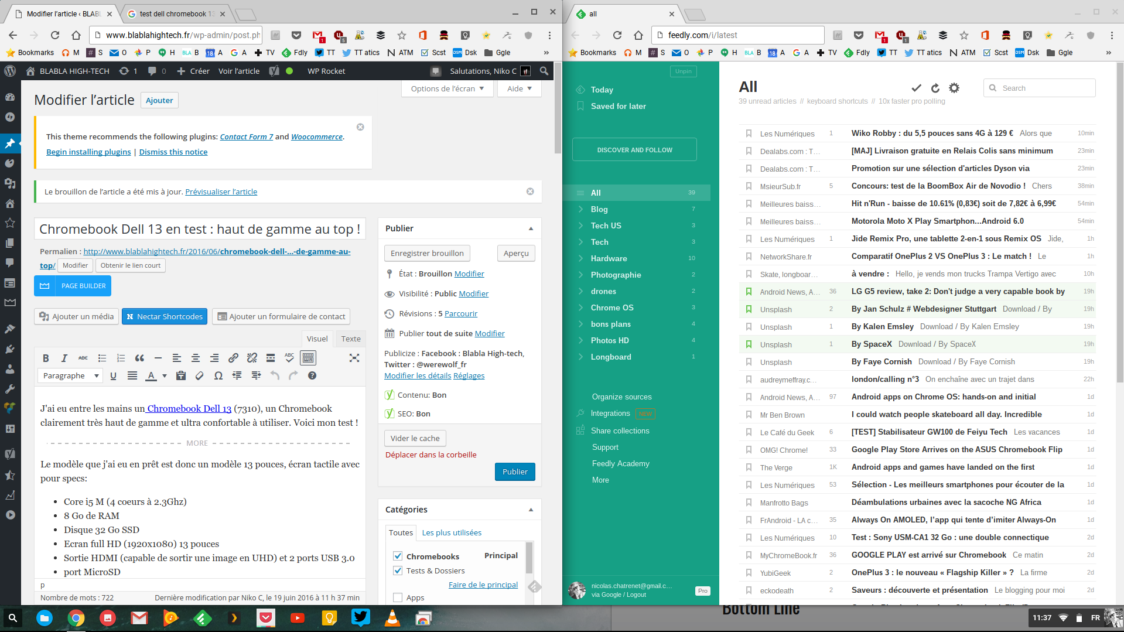Open Feedly settings gear icon

tap(954, 88)
